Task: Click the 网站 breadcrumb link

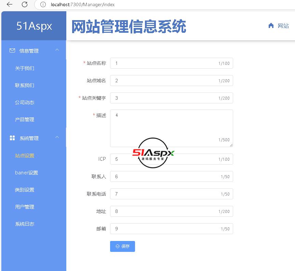Action: (x=283, y=26)
